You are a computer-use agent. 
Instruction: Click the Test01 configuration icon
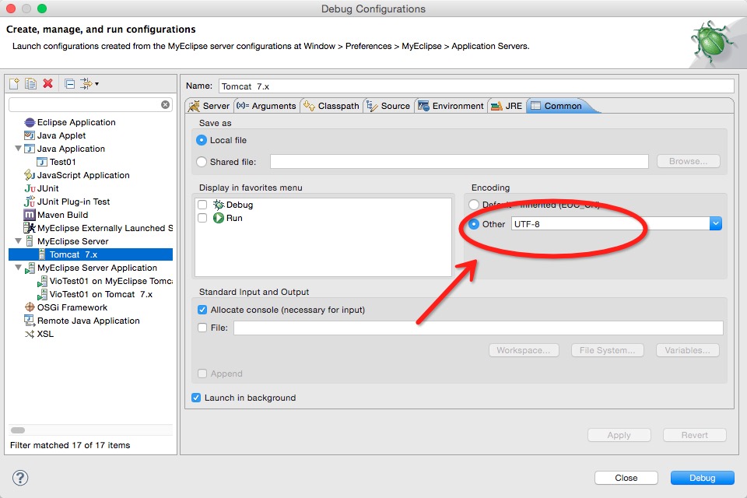[x=42, y=162]
